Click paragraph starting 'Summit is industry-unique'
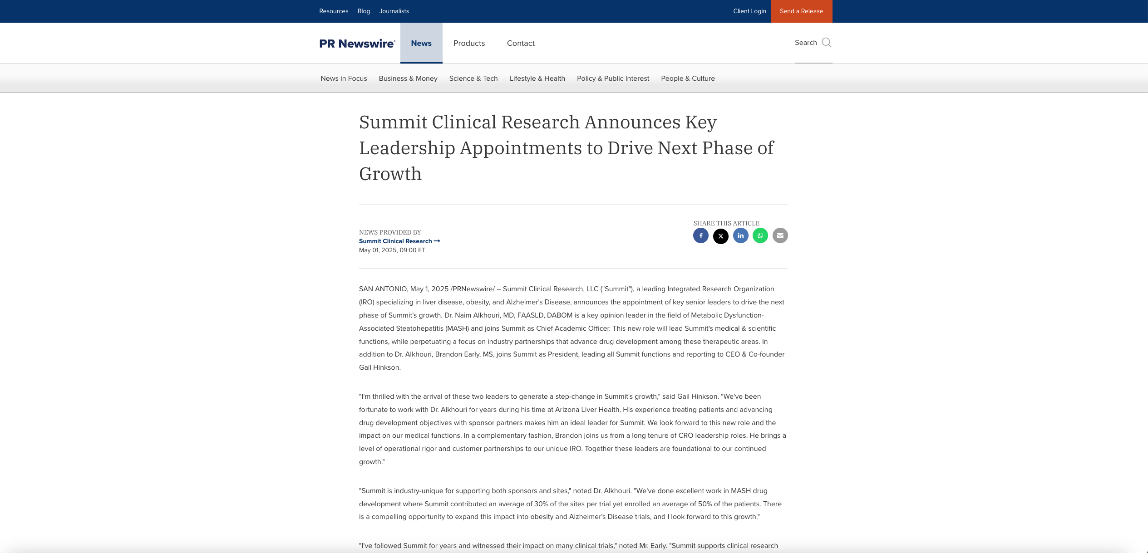 (x=570, y=504)
